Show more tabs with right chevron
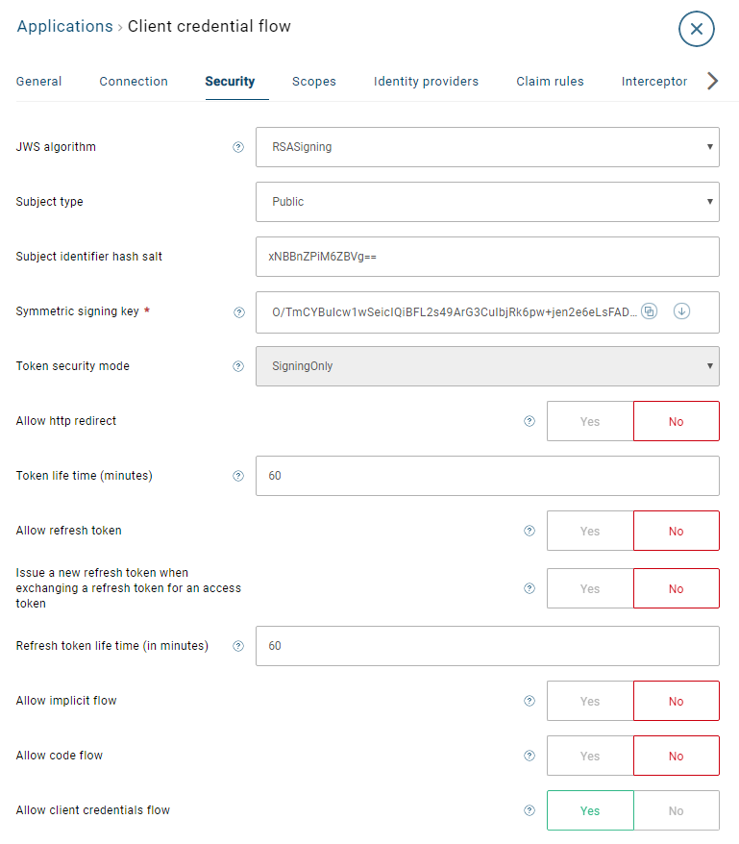The image size is (739, 844). (713, 82)
